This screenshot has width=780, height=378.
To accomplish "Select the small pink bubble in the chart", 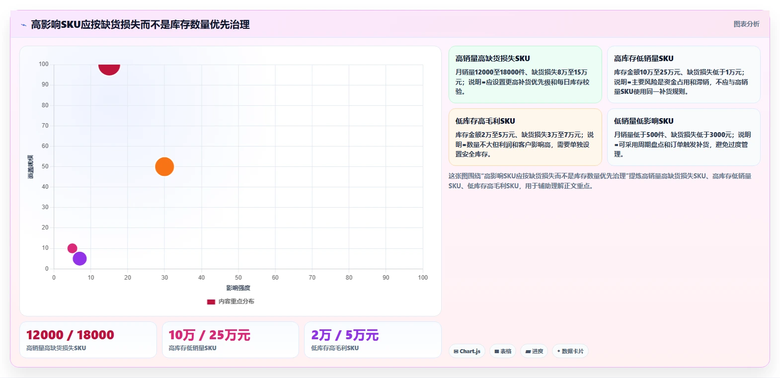I will tap(72, 248).
